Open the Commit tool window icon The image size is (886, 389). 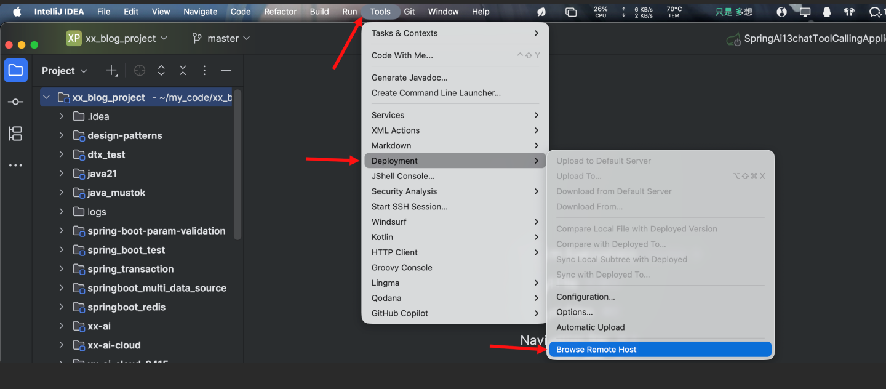[15, 102]
